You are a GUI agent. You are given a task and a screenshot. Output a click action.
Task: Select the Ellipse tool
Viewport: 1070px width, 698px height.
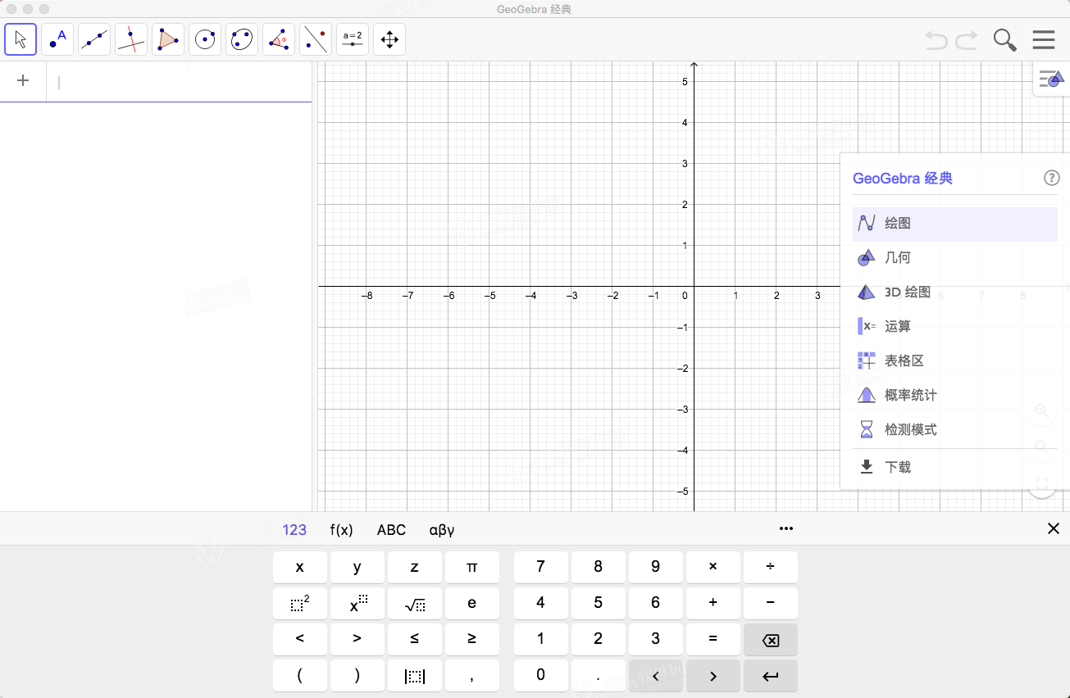coord(242,39)
